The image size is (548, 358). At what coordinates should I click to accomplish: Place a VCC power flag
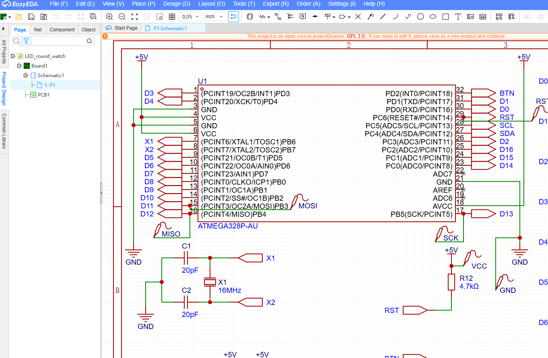(x=328, y=16)
